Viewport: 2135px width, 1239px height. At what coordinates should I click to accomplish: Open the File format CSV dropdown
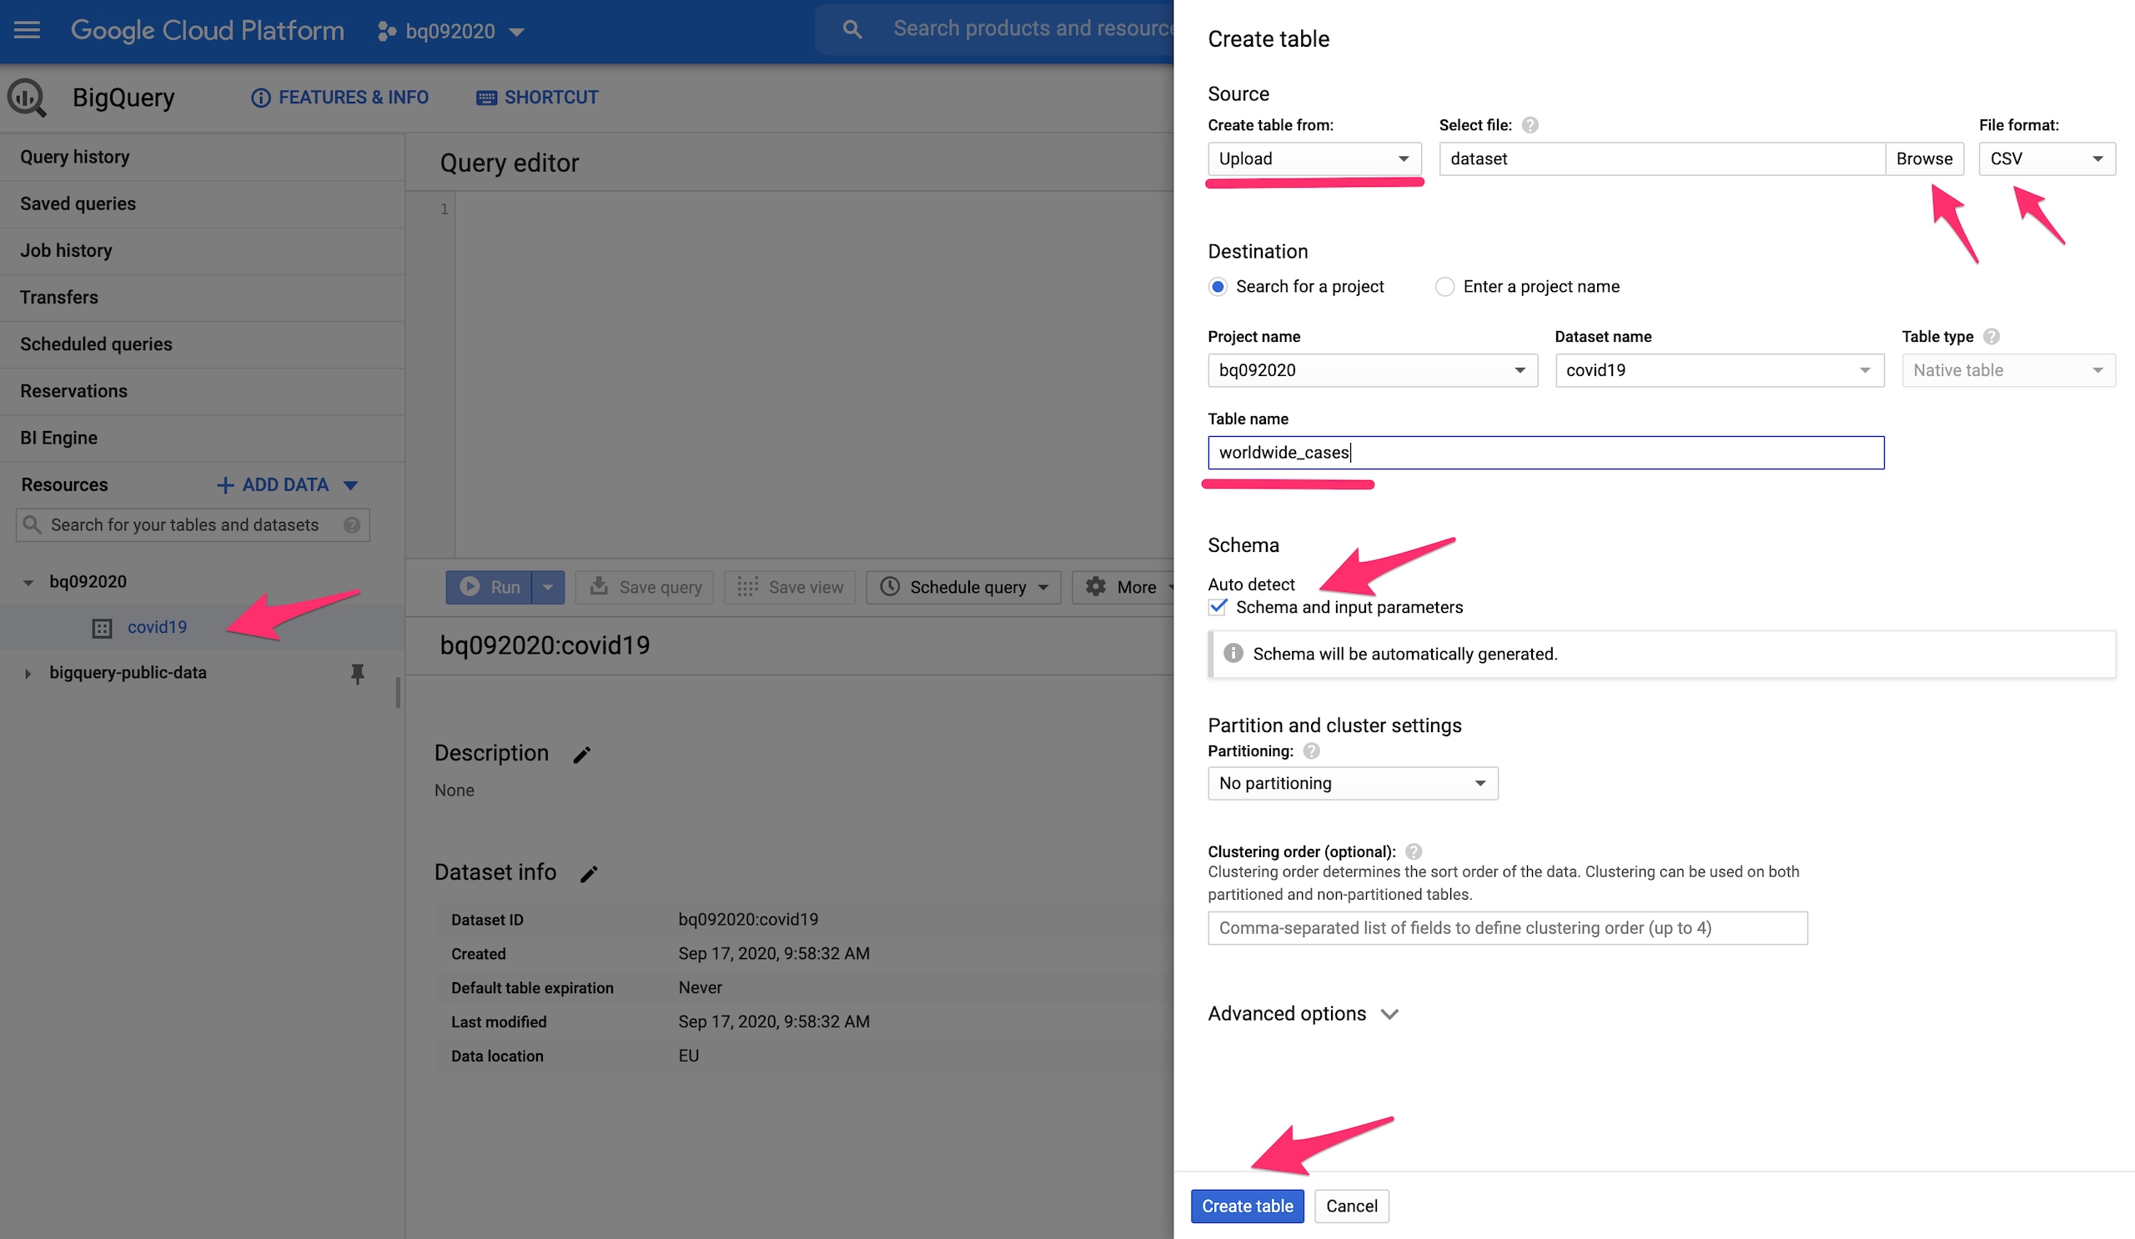[x=2045, y=159]
